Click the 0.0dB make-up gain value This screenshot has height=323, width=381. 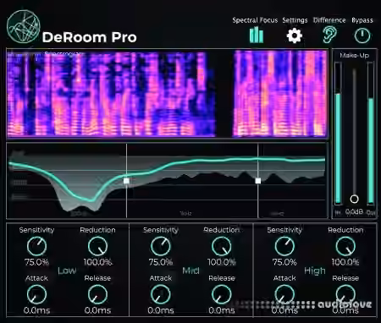pos(354,211)
